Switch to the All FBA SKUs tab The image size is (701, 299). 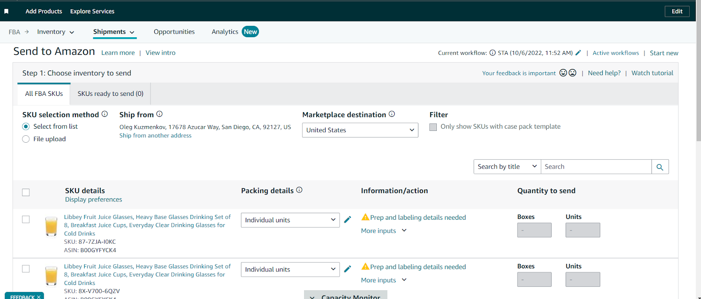(44, 94)
